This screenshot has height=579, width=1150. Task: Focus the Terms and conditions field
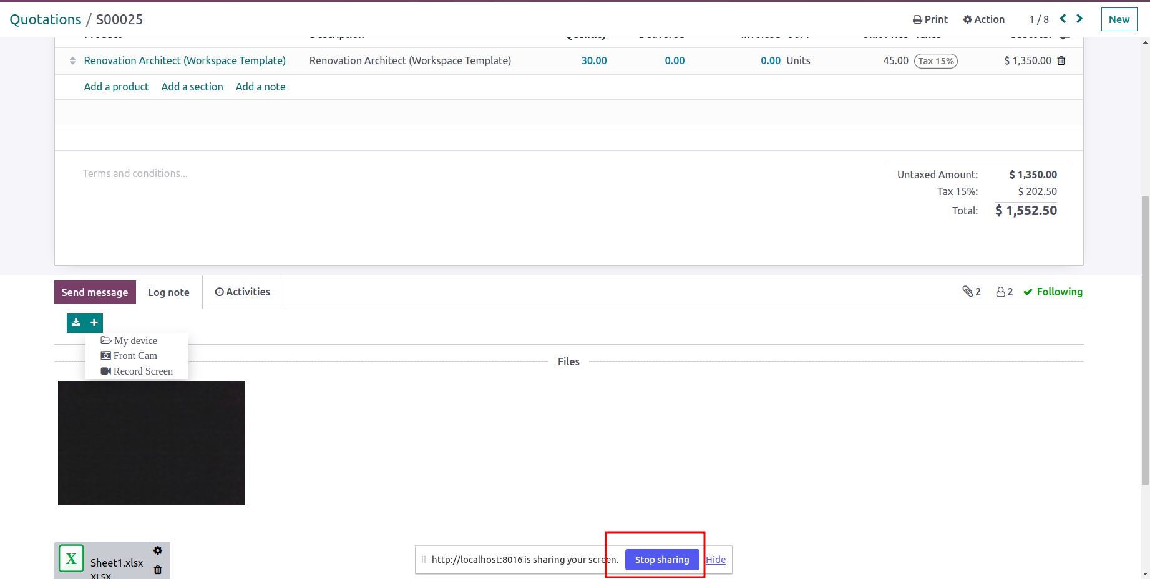click(x=135, y=173)
